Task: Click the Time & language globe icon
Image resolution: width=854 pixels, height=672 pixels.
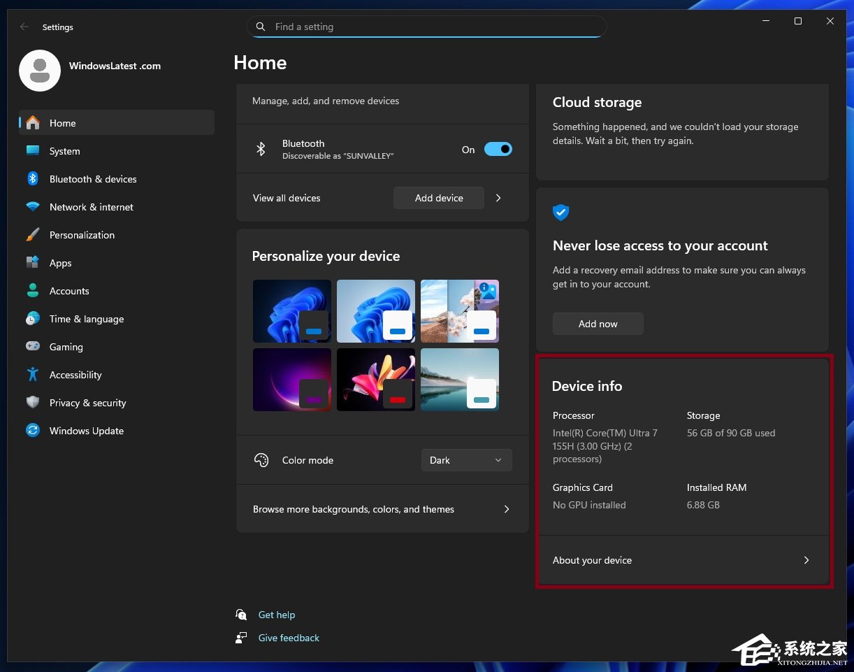Action: (x=33, y=319)
